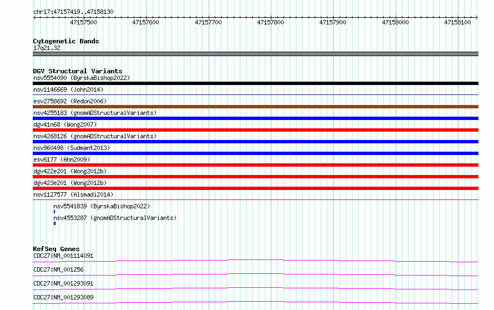
Task: Select the magenta CDC27 NM_001256 intron line
Action: pos(255,274)
